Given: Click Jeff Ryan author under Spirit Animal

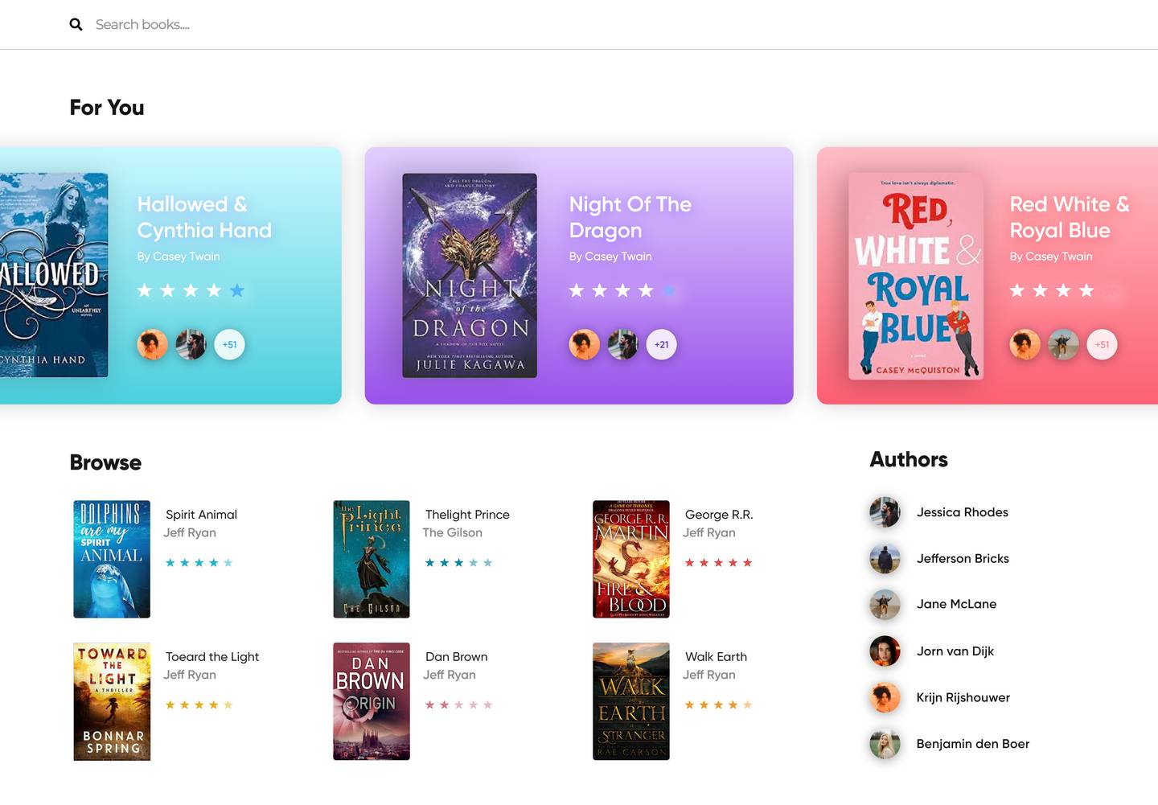Looking at the screenshot, I should click(190, 533).
